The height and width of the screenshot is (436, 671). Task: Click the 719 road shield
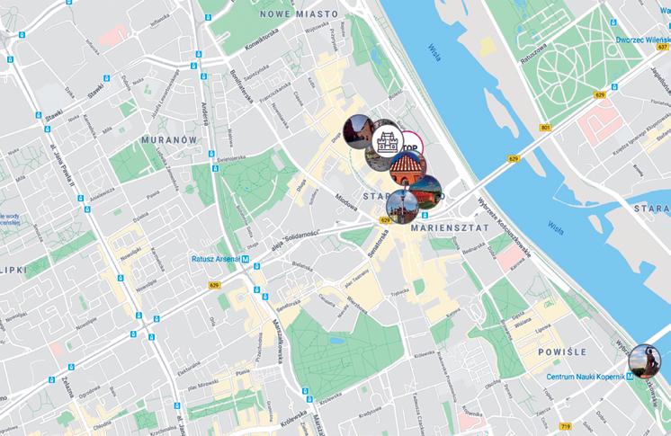point(565,426)
